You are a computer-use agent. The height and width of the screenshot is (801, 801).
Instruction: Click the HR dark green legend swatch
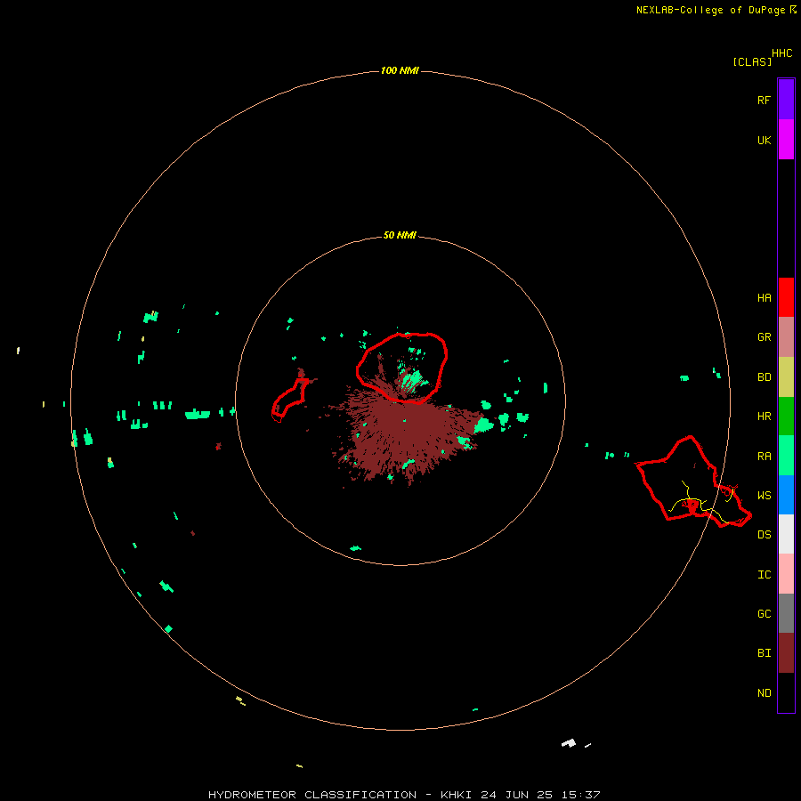coord(786,417)
